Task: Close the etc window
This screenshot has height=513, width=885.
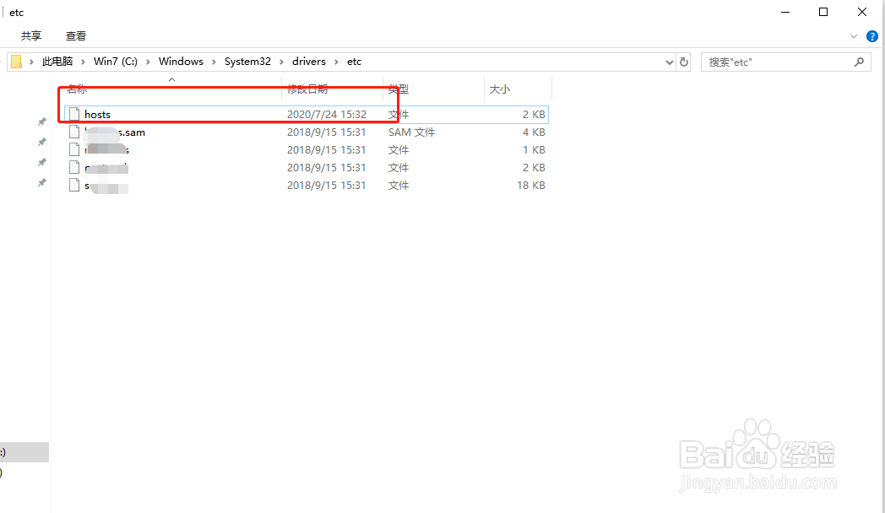Action: tap(862, 12)
